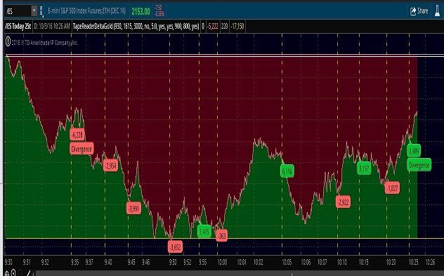The image size is (444, 276).
Task: Click the /ES symbol input field
Action: click(18, 11)
